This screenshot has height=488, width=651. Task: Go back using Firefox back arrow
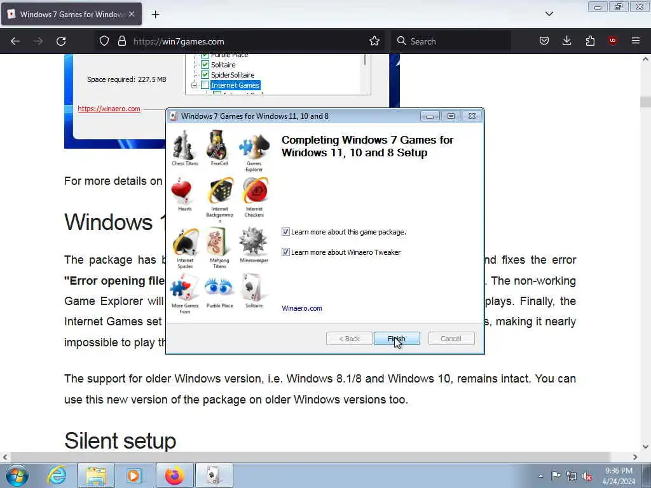(x=15, y=41)
